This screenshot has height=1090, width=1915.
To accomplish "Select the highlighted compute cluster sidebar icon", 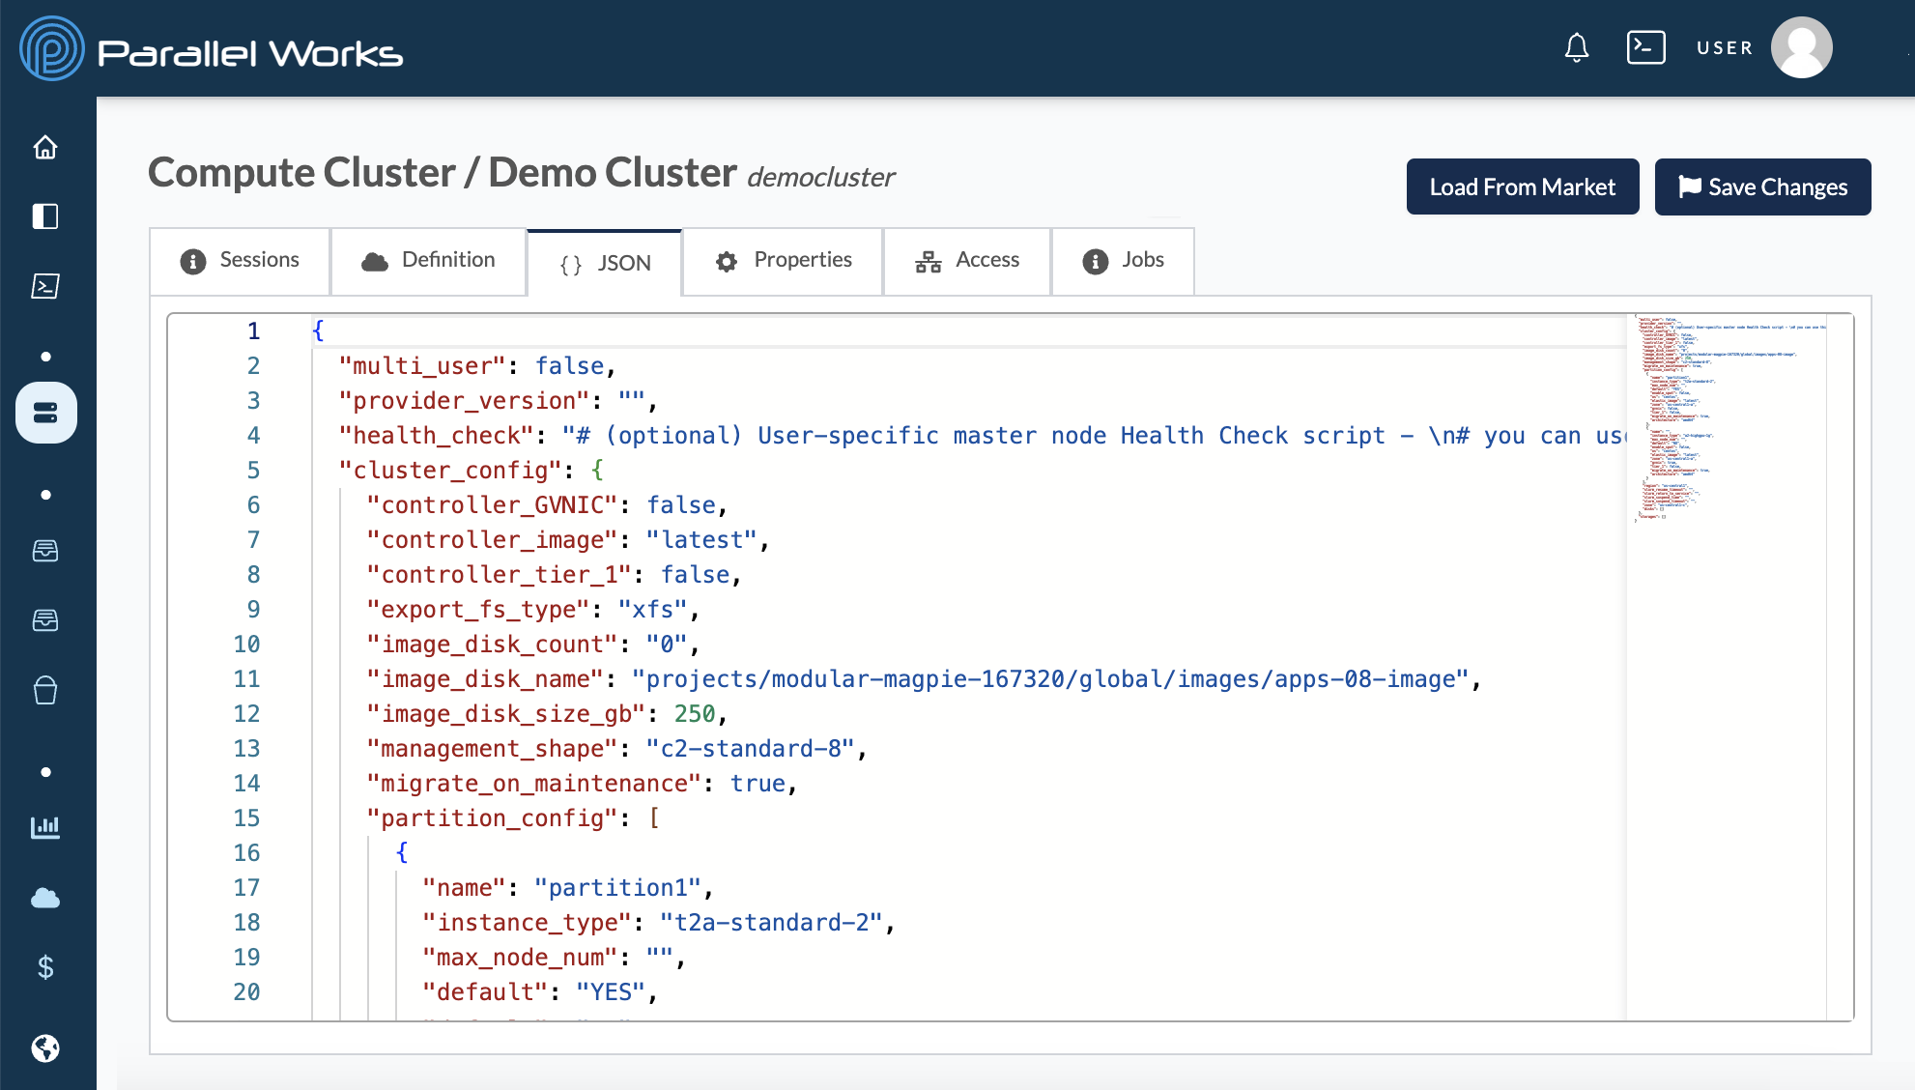I will tap(45, 413).
